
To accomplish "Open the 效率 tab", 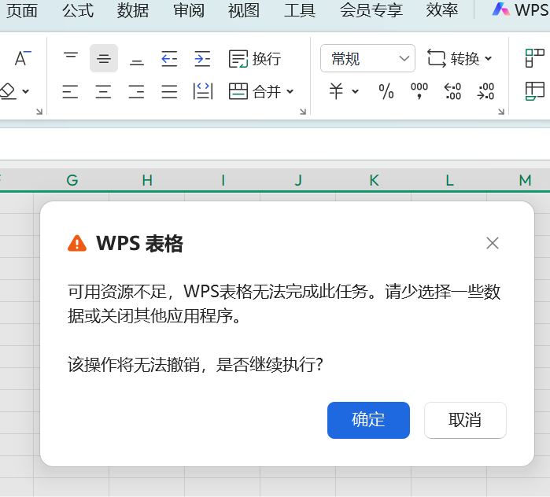I will point(442,10).
